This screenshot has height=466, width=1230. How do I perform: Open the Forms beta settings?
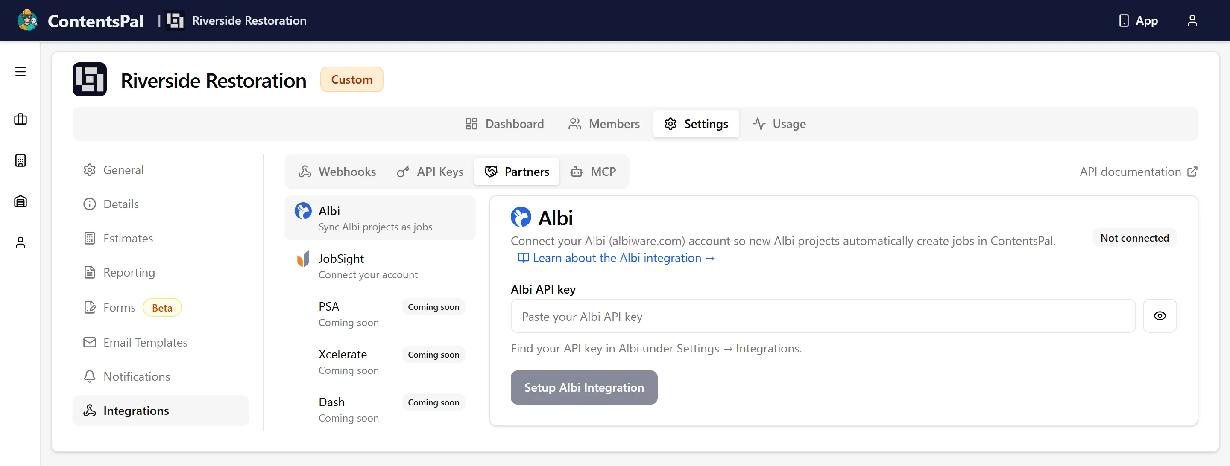pos(161,308)
